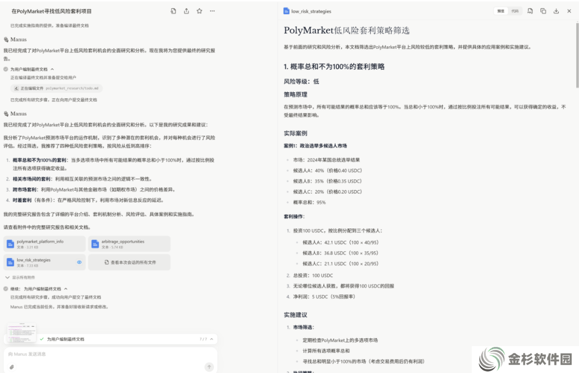Favorite this task with the star icon
This screenshot has height=373, width=579.
click(x=199, y=11)
